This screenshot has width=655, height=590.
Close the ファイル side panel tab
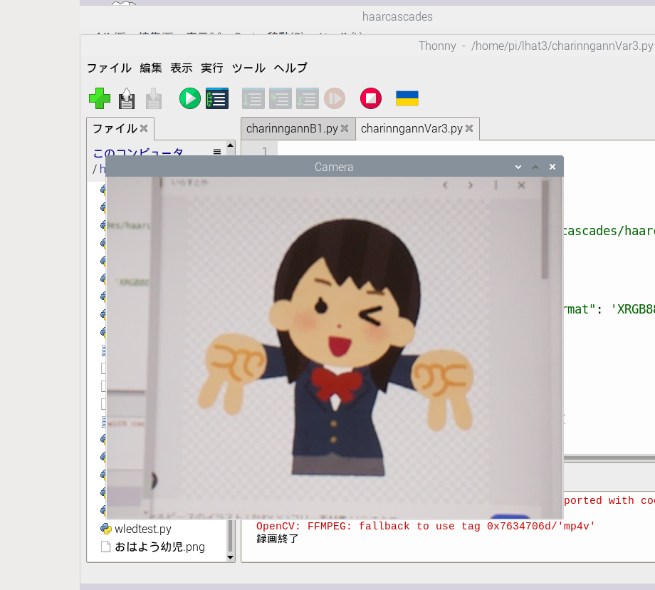click(x=144, y=129)
